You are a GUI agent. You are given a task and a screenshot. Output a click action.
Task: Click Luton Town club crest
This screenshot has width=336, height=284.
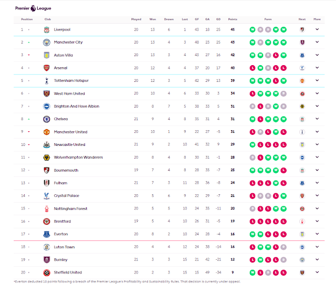(47, 247)
